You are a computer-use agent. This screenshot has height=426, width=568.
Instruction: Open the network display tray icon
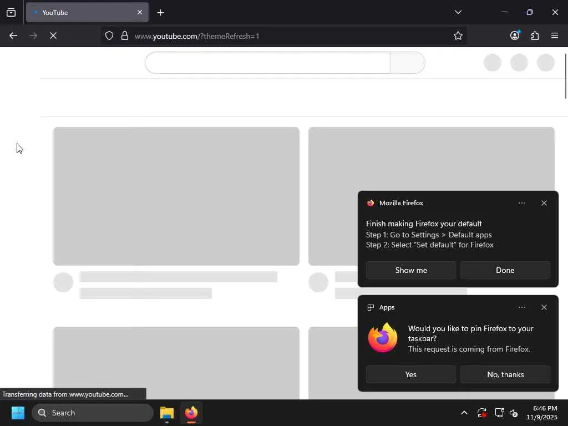pyautogui.click(x=499, y=413)
